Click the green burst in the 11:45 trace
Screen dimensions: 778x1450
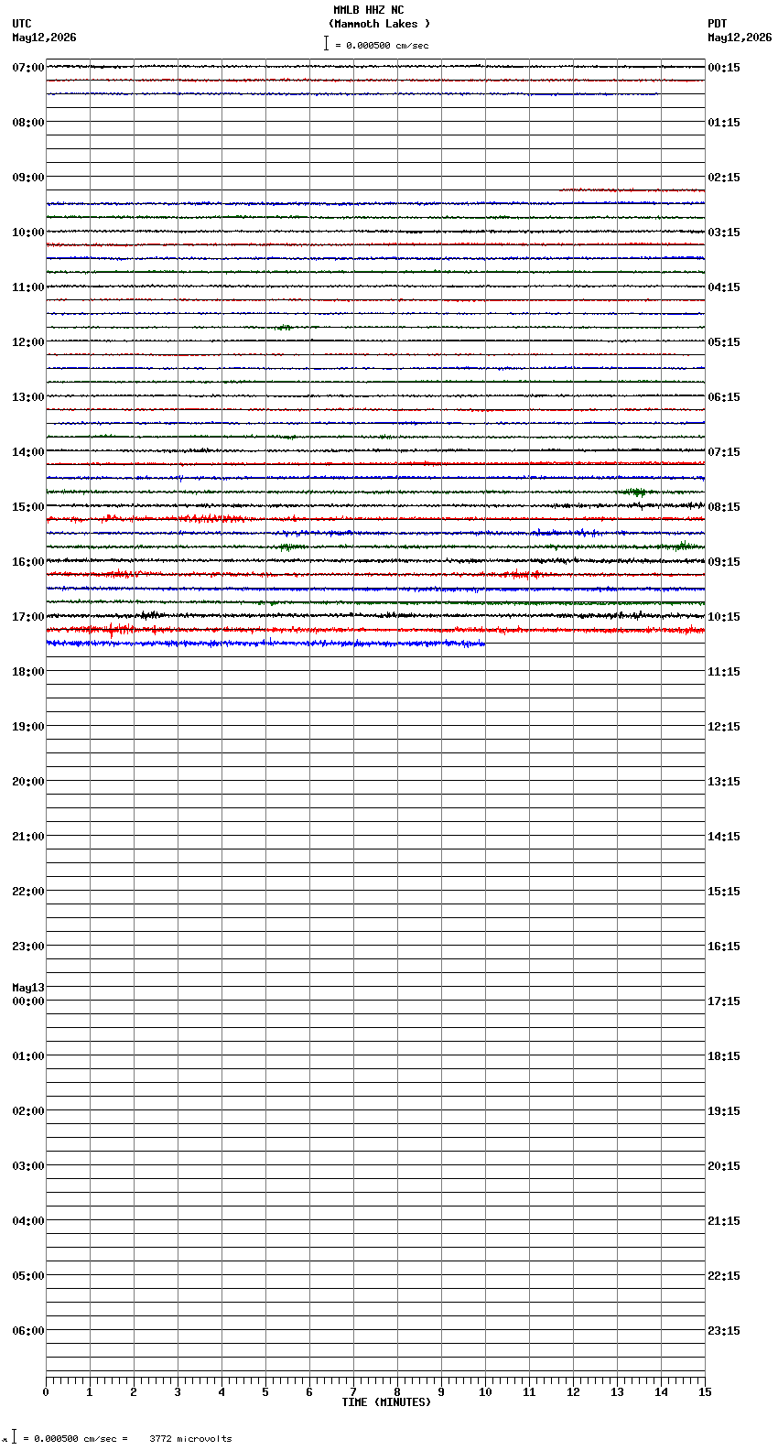[285, 327]
